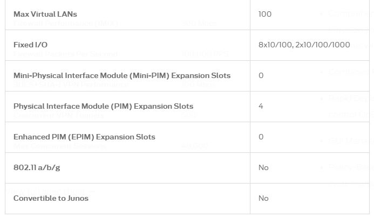Select the No value for Convertible to Junos
The height and width of the screenshot is (218, 374).
tap(263, 198)
